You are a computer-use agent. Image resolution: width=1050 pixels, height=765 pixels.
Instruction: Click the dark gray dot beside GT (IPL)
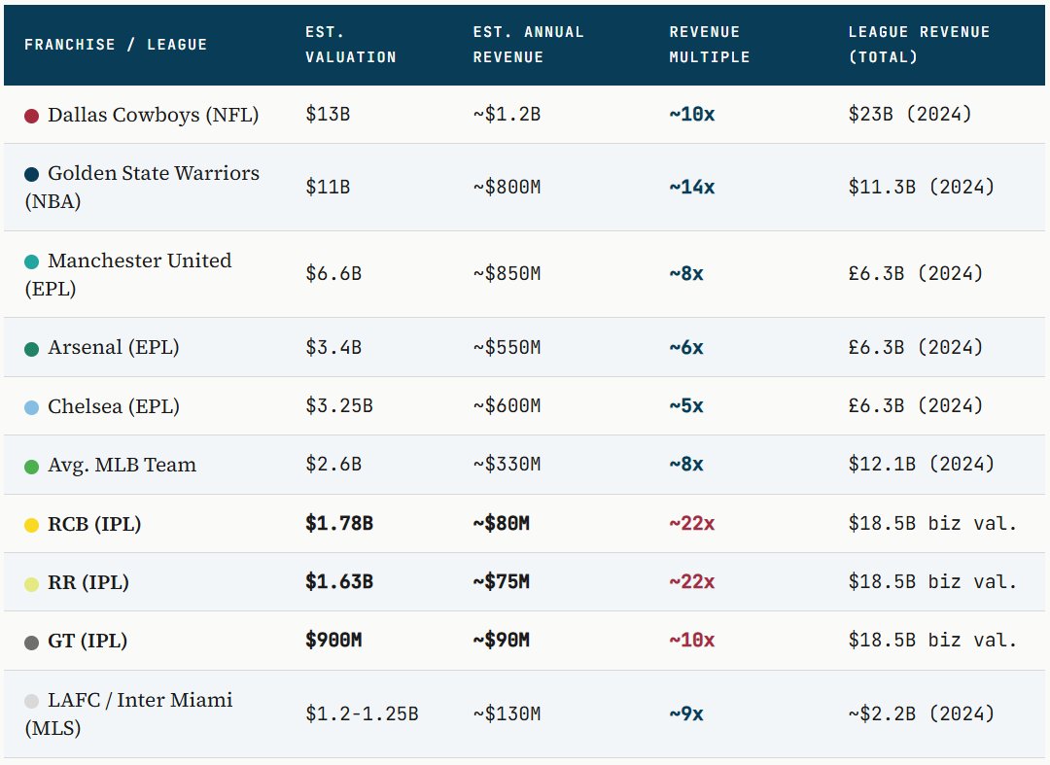pyautogui.click(x=31, y=642)
